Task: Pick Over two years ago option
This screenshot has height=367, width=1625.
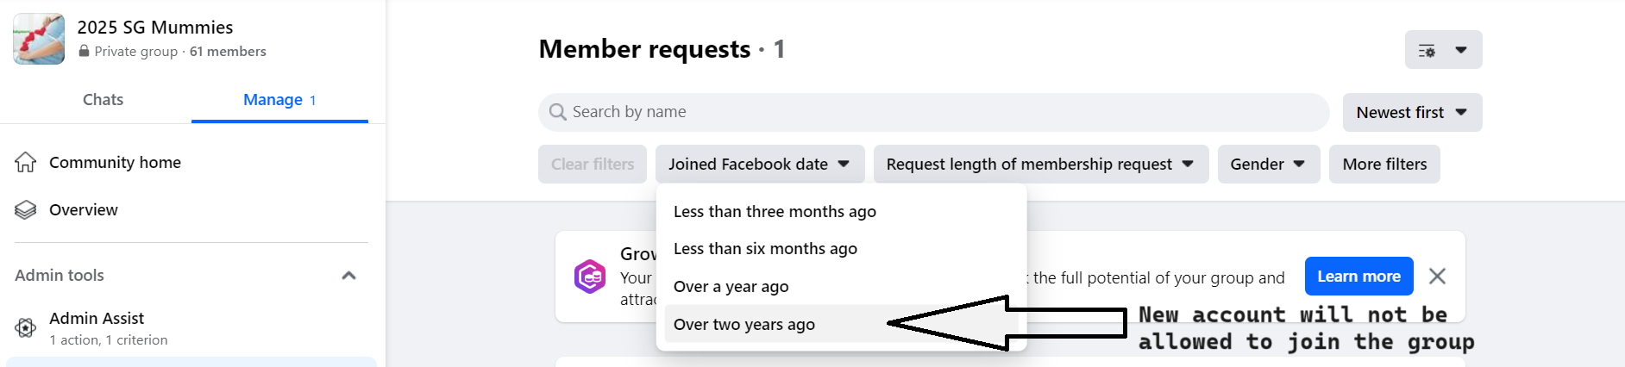Action: (x=743, y=325)
